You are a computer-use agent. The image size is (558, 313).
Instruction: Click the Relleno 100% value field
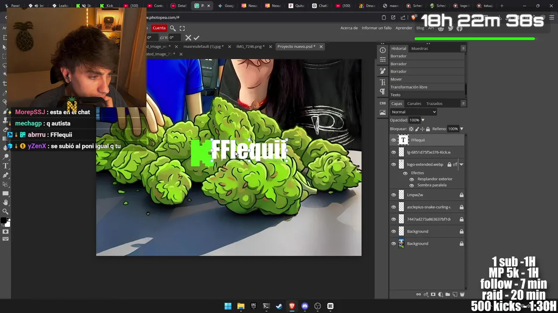(x=453, y=129)
